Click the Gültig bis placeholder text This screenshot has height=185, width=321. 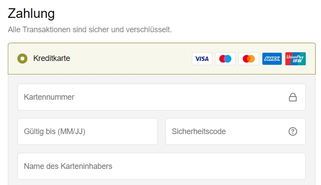(54, 131)
